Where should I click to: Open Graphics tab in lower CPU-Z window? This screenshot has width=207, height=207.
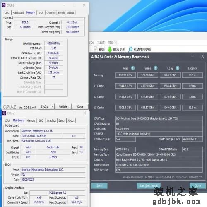click(51, 120)
